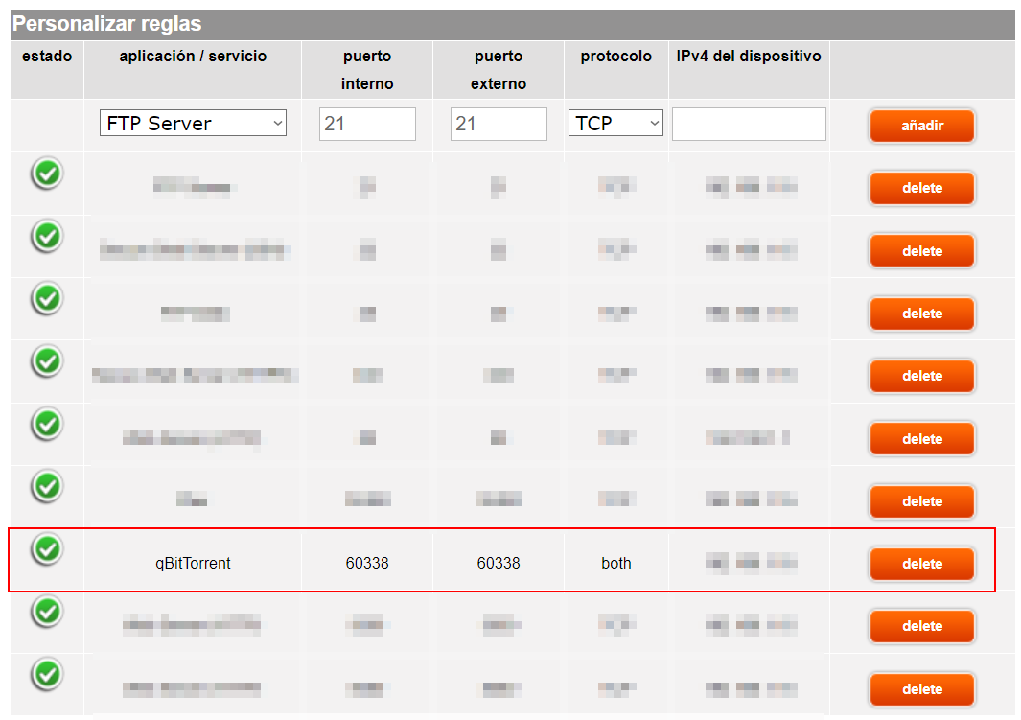Click the second rule's green status check
This screenshot has height=720, width=1021.
pyautogui.click(x=47, y=236)
